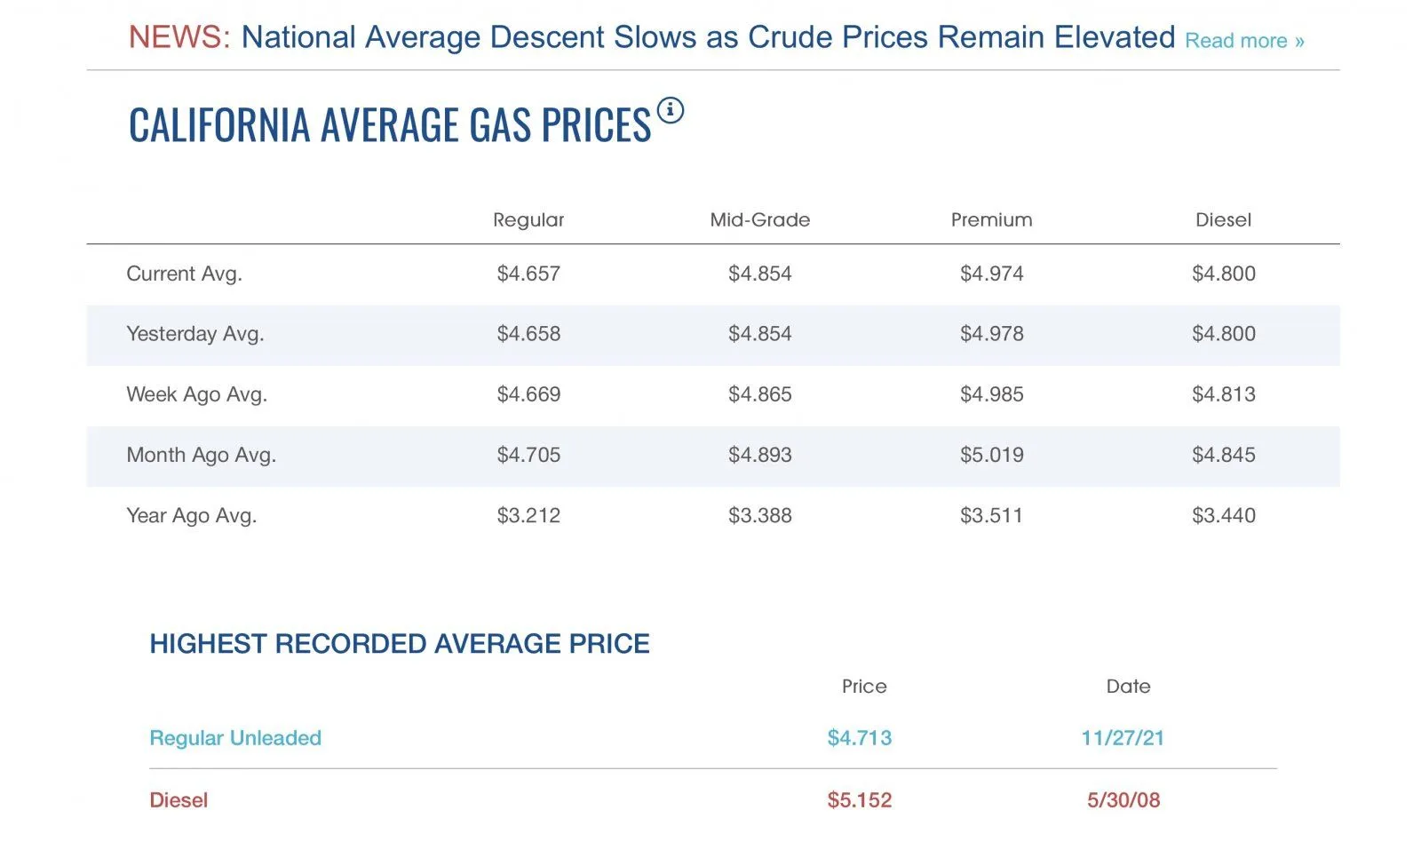Viewport: 1421px width, 850px height.
Task: Click the Mid-Grade column header
Action: coord(759,219)
